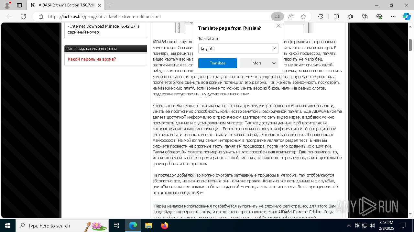The image size is (414, 232).
Task: Open Task View on taskbar
Action: 116,226
